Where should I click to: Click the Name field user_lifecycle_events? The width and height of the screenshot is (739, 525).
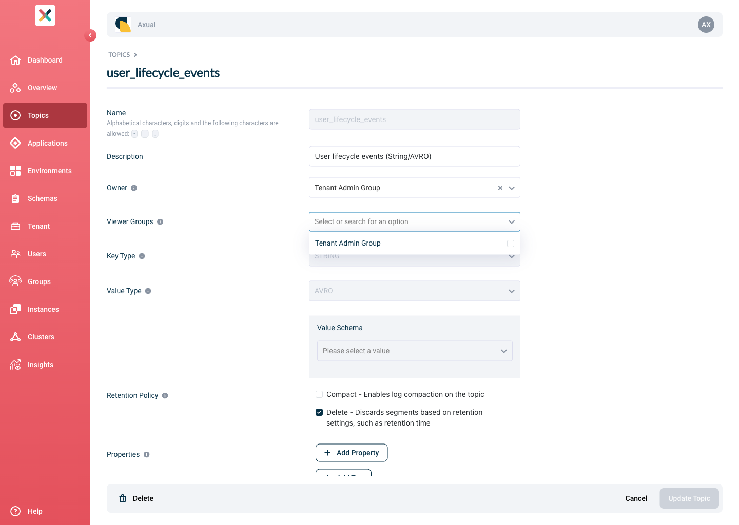coord(415,119)
